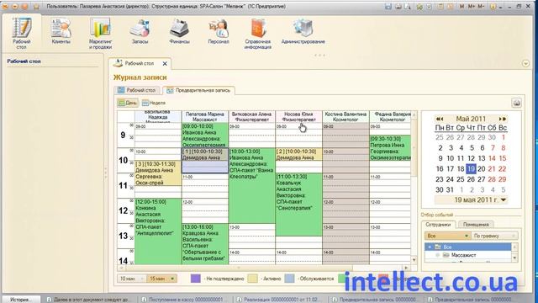Expand the Массажист tree node
The height and width of the screenshot is (303, 538).
437,255
